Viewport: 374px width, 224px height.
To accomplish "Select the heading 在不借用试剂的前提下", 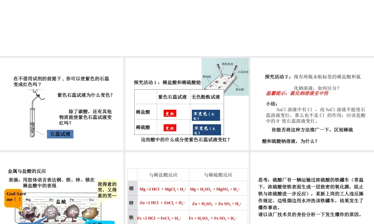I will [x=61, y=81].
